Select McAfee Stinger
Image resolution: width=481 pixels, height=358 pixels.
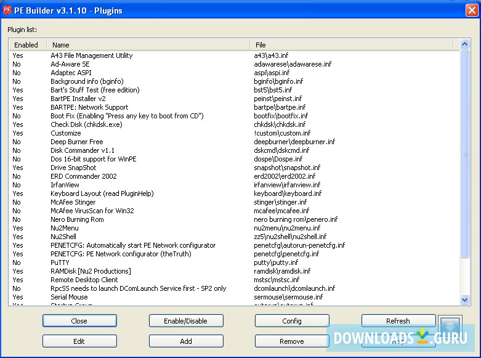click(73, 202)
